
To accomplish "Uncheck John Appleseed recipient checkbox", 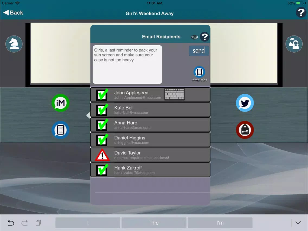I will click(102, 95).
